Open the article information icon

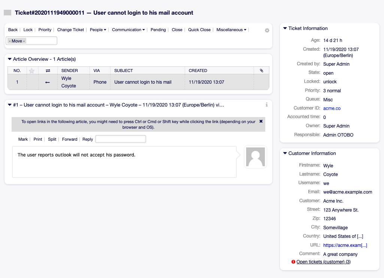[266, 105]
